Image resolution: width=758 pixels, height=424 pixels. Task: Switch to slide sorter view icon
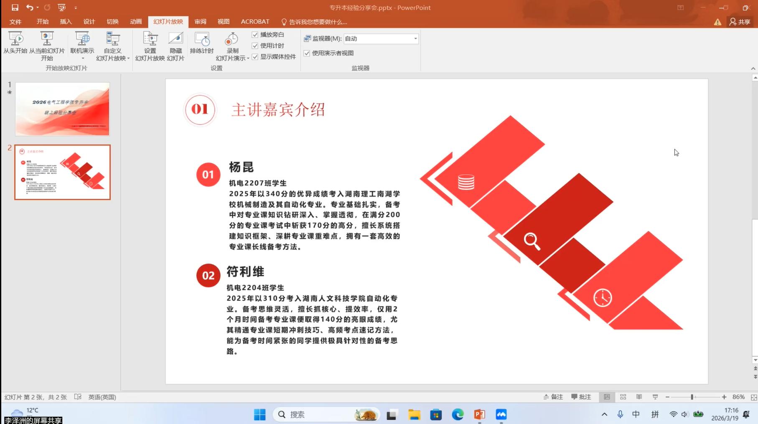(x=623, y=397)
